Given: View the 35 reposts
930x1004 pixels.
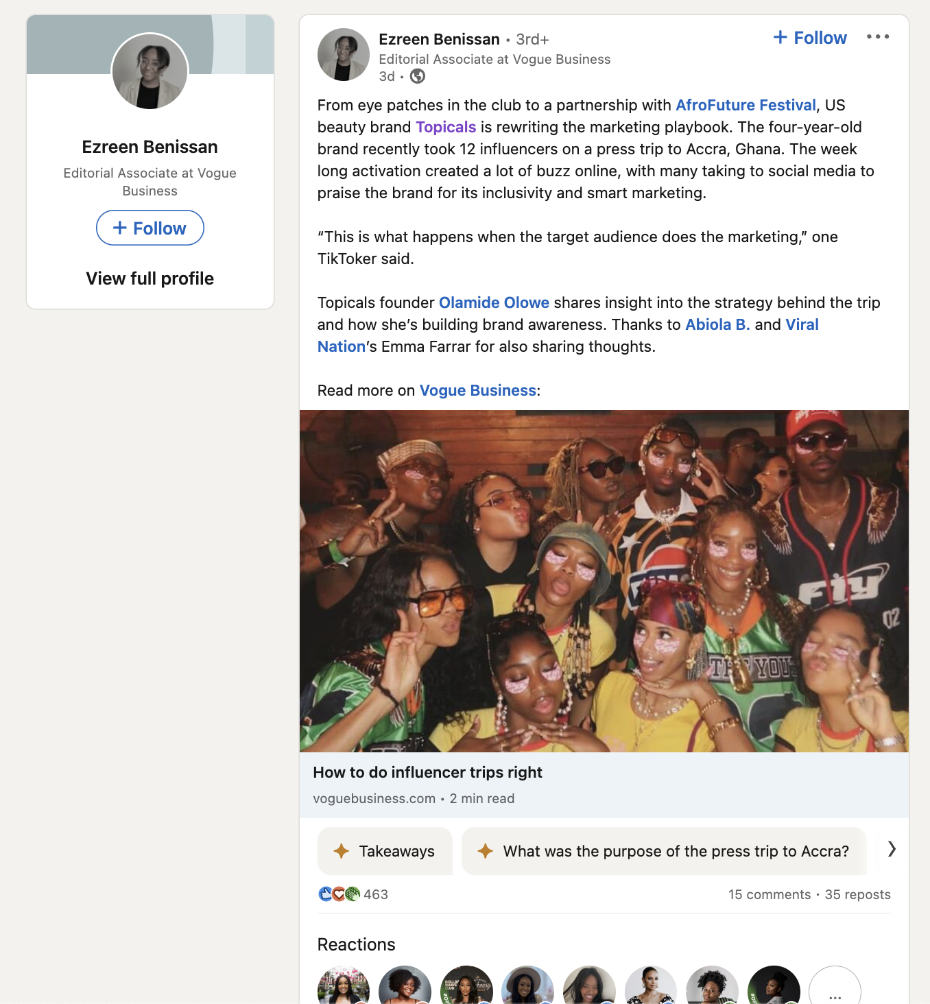Looking at the screenshot, I should tap(857, 894).
